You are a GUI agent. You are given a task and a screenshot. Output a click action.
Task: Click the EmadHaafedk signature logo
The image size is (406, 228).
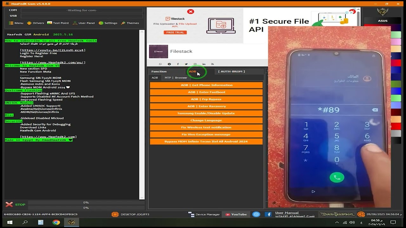pyautogui.click(x=337, y=214)
